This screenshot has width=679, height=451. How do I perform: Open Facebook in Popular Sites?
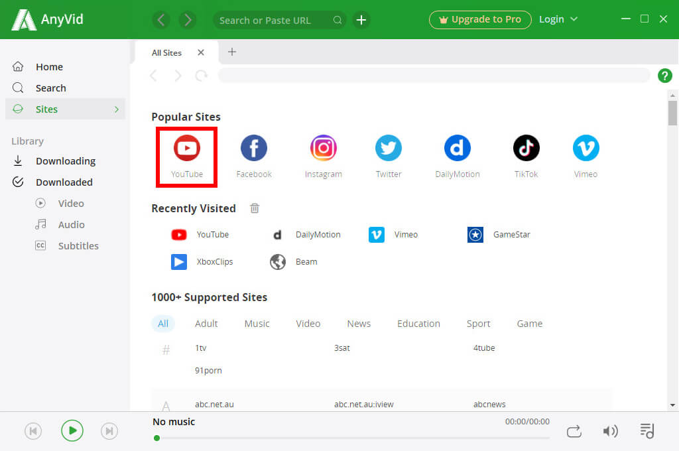(254, 157)
